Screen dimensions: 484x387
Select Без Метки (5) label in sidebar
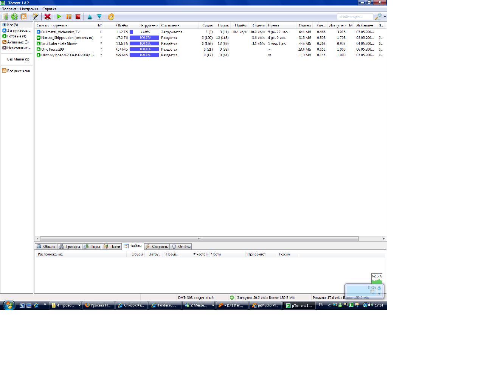(x=18, y=59)
